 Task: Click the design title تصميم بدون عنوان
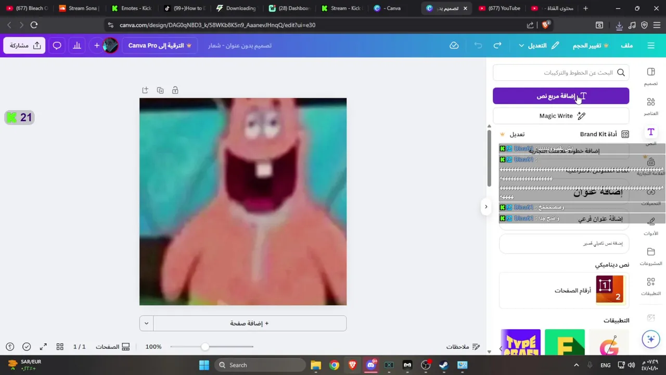[x=240, y=45]
